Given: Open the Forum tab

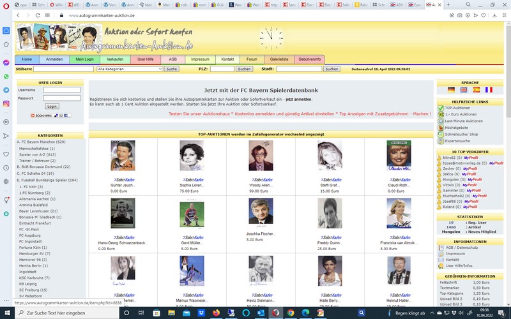Looking at the screenshot, I should (252, 59).
